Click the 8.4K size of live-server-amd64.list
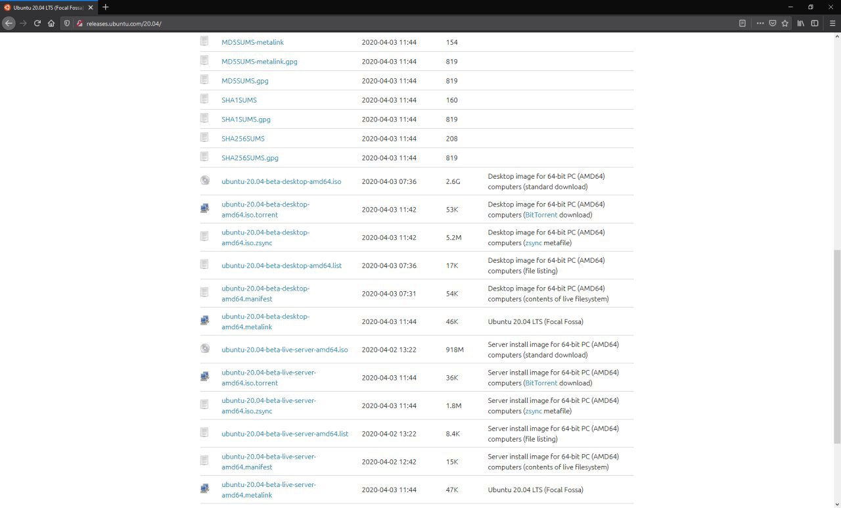The height and width of the screenshot is (508, 841). (453, 434)
